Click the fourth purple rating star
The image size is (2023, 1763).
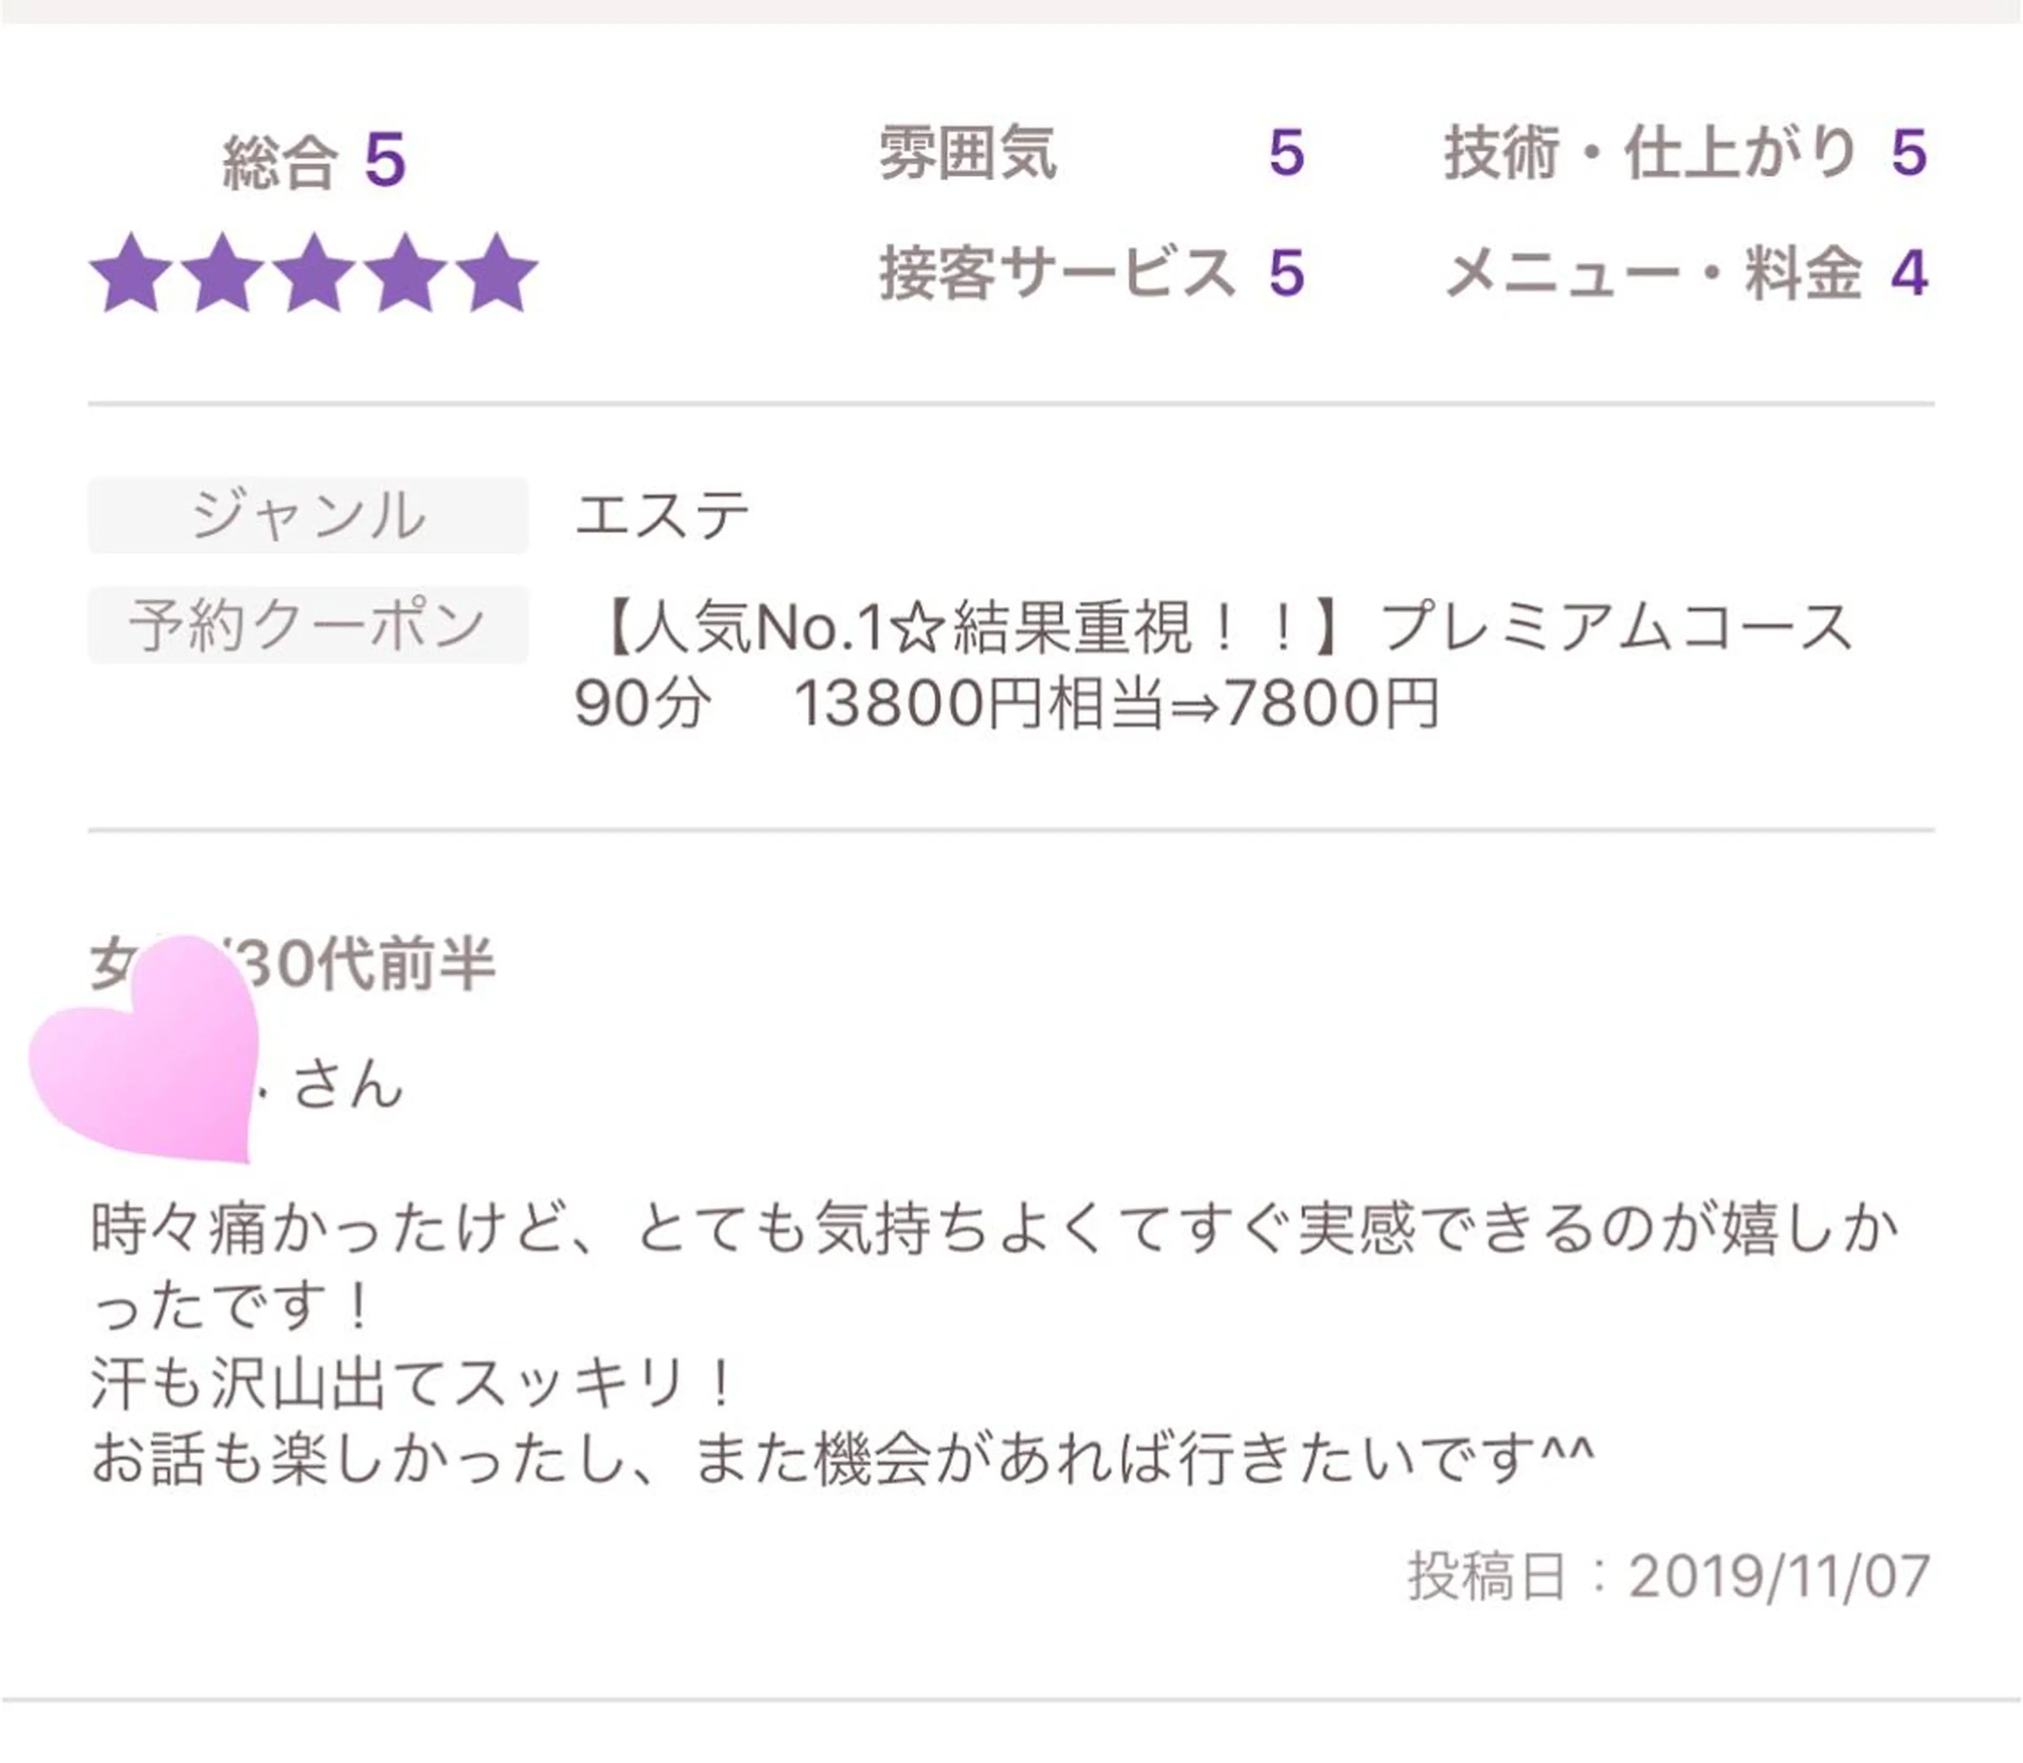[x=405, y=276]
